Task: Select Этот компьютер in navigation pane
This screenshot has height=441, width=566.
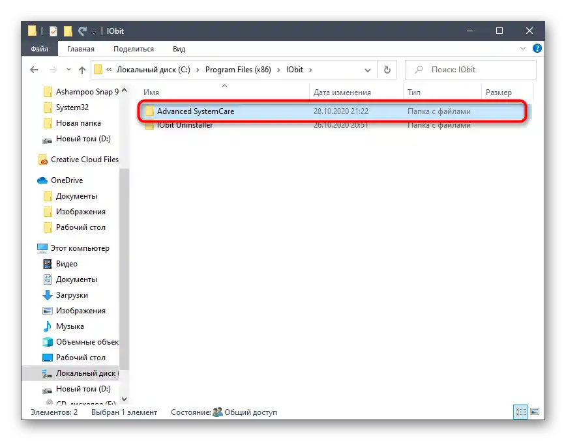Action: click(80, 248)
